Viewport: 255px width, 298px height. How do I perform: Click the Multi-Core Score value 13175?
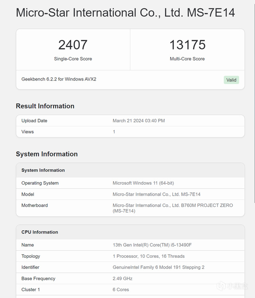187,45
